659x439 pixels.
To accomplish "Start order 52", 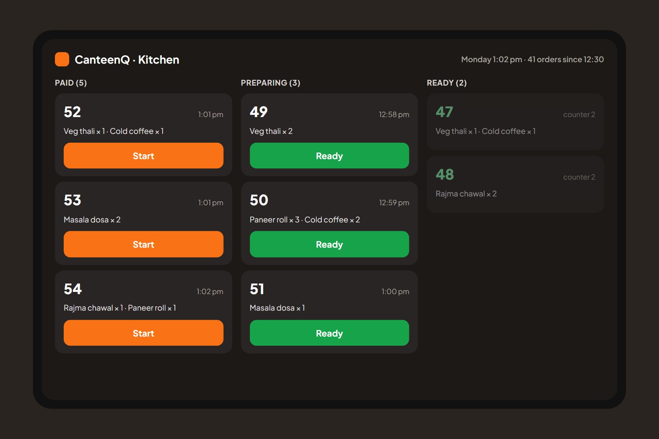I will [x=144, y=156].
